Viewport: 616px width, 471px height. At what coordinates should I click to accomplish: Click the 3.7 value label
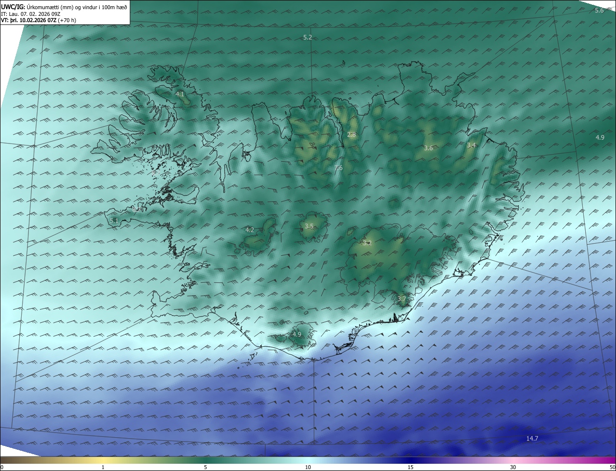(x=402, y=299)
